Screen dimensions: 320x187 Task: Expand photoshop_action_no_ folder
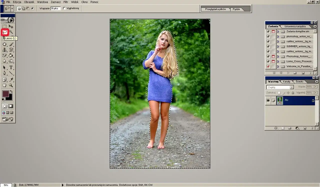tap(278, 36)
